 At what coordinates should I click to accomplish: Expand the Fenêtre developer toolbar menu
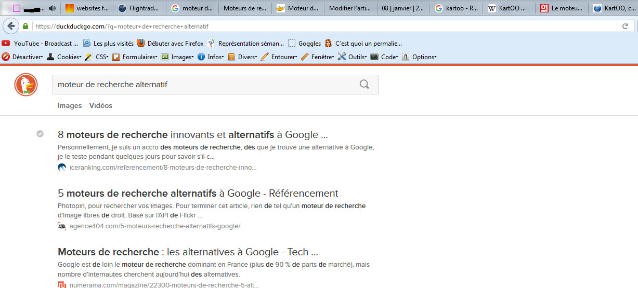318,57
